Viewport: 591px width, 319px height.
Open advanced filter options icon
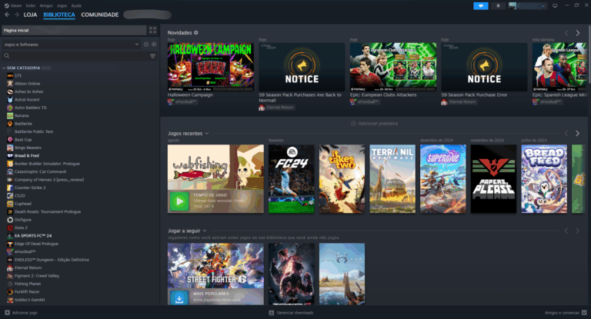pos(152,56)
